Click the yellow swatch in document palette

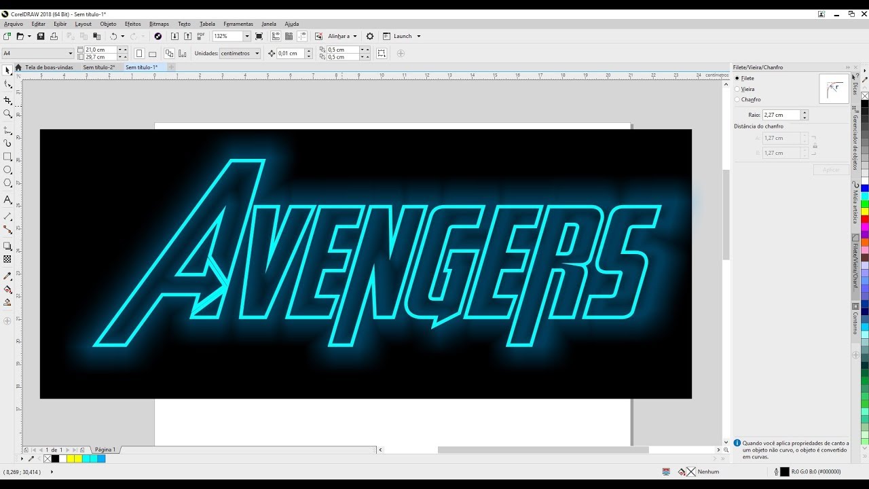click(71, 459)
